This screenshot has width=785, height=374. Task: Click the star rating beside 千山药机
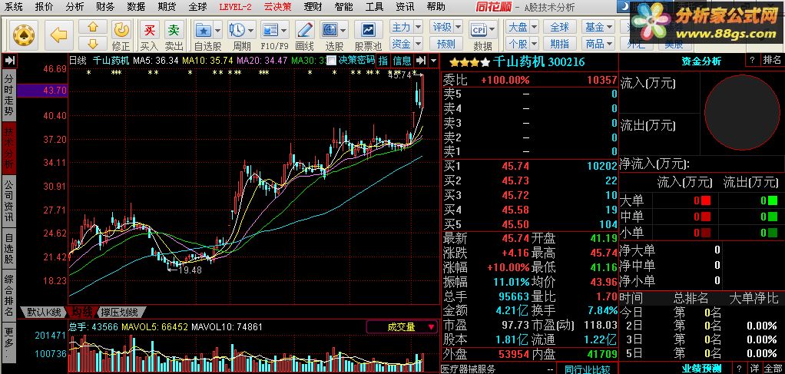click(469, 62)
